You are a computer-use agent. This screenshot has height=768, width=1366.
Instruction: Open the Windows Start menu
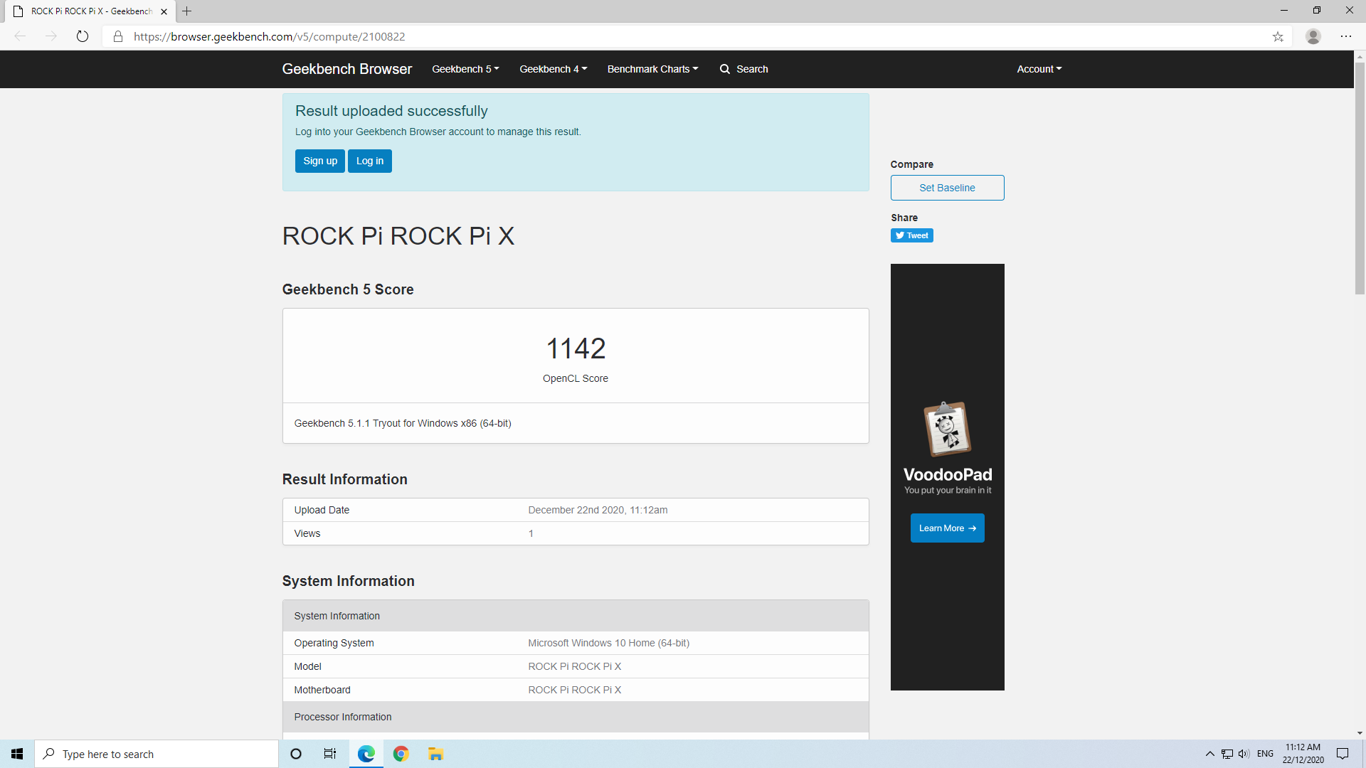[x=17, y=754]
